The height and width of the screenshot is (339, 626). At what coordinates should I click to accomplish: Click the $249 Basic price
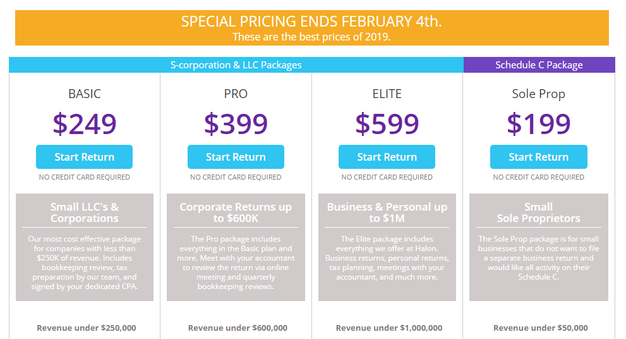pos(84,123)
